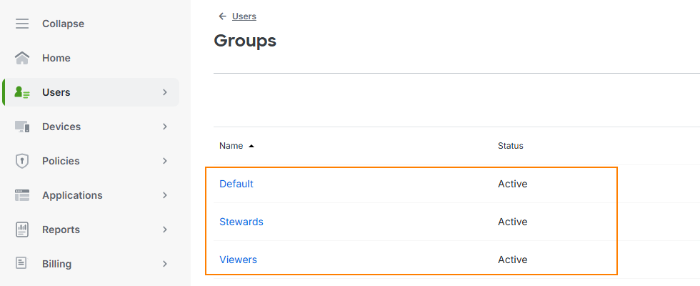This screenshot has width=700, height=286.
Task: Expand the Billing submenu chevron
Action: [165, 264]
